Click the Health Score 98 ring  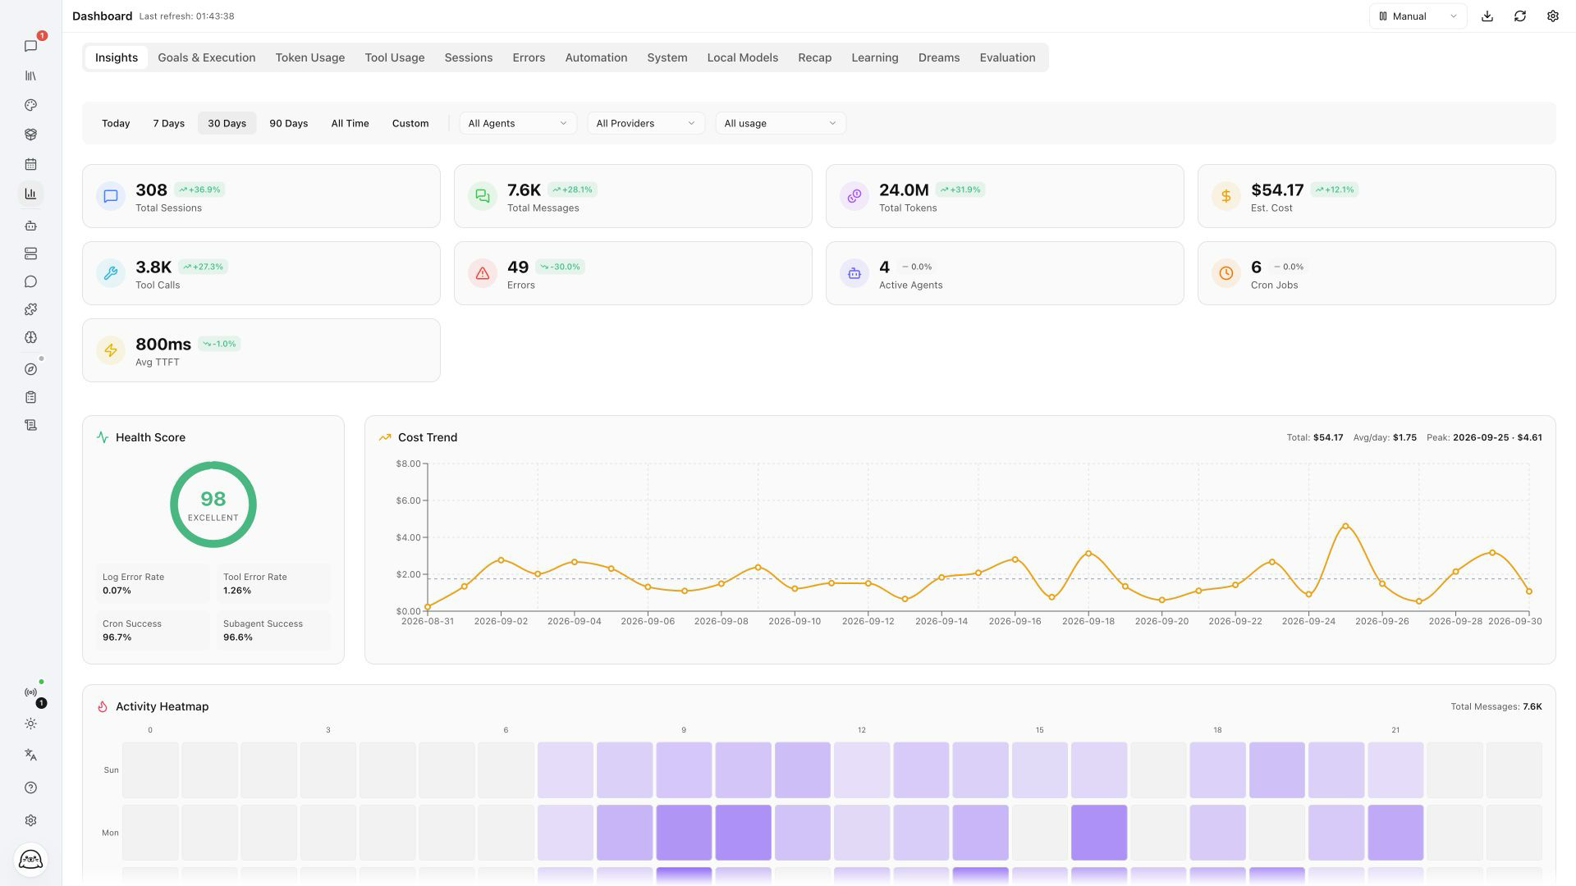click(x=213, y=505)
